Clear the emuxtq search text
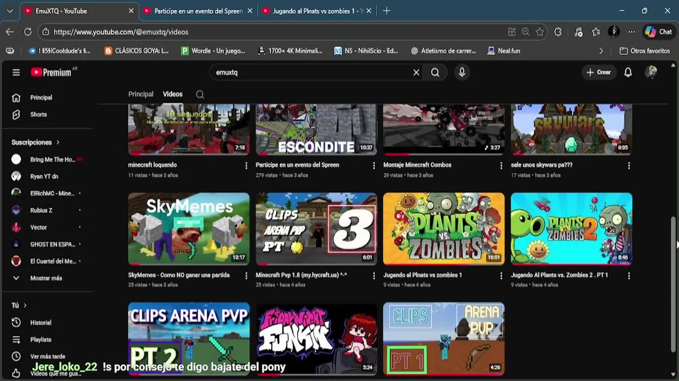679x381 pixels. click(416, 72)
